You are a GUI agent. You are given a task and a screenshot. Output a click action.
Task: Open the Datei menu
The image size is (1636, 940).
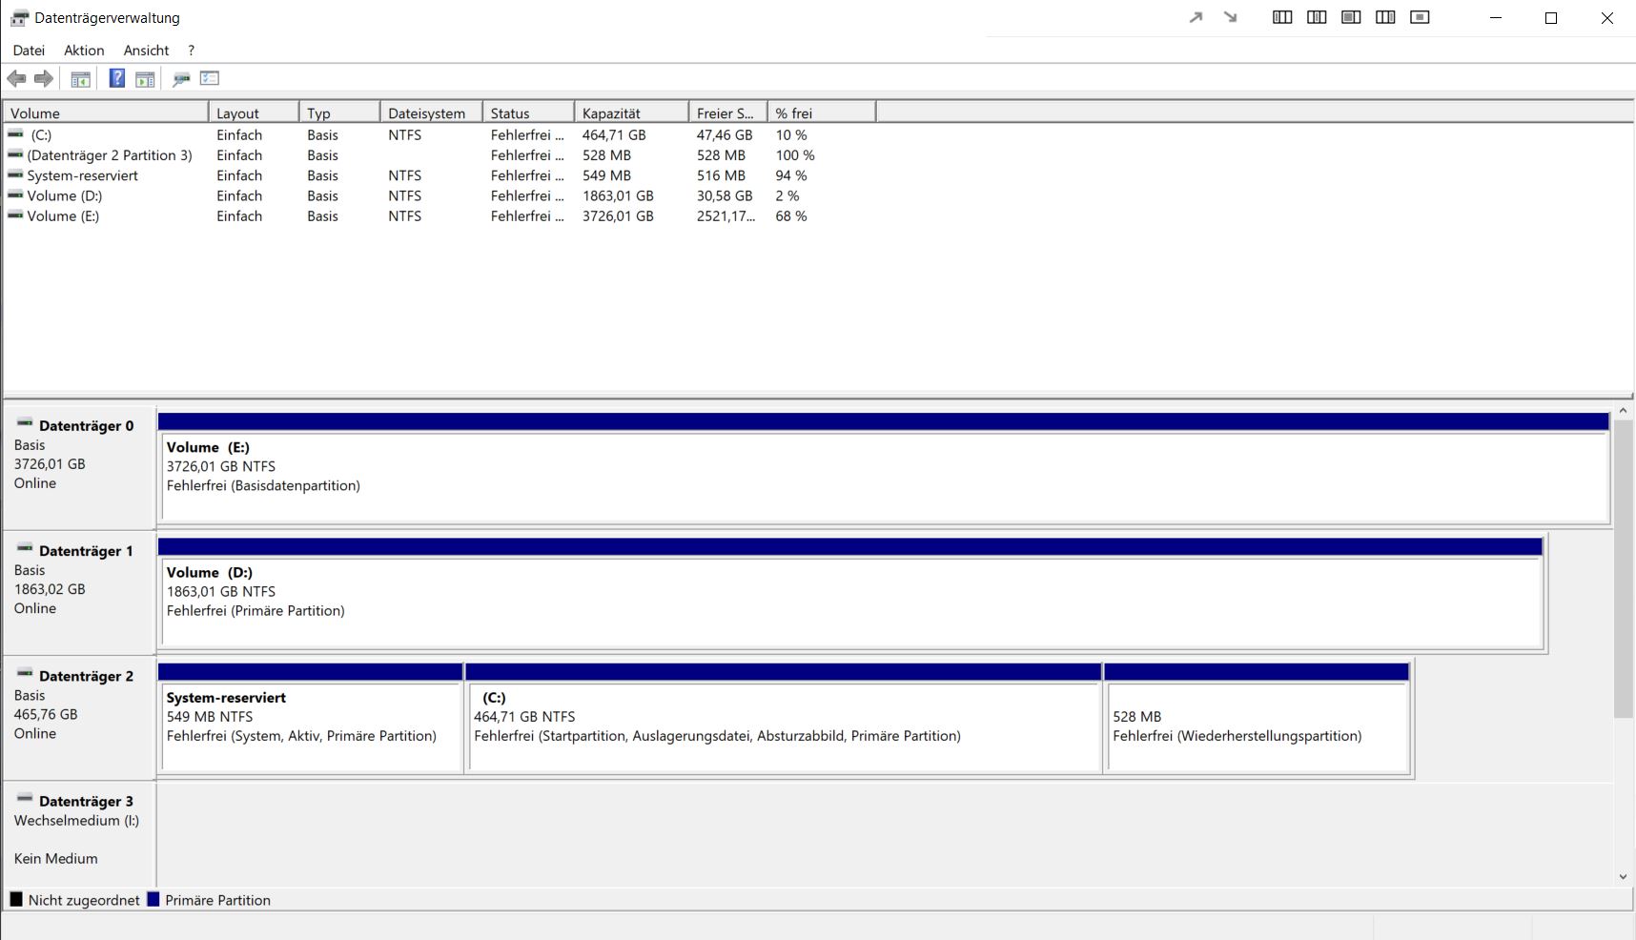[x=29, y=51]
